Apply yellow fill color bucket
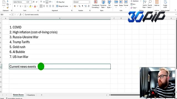 pos(30,6)
